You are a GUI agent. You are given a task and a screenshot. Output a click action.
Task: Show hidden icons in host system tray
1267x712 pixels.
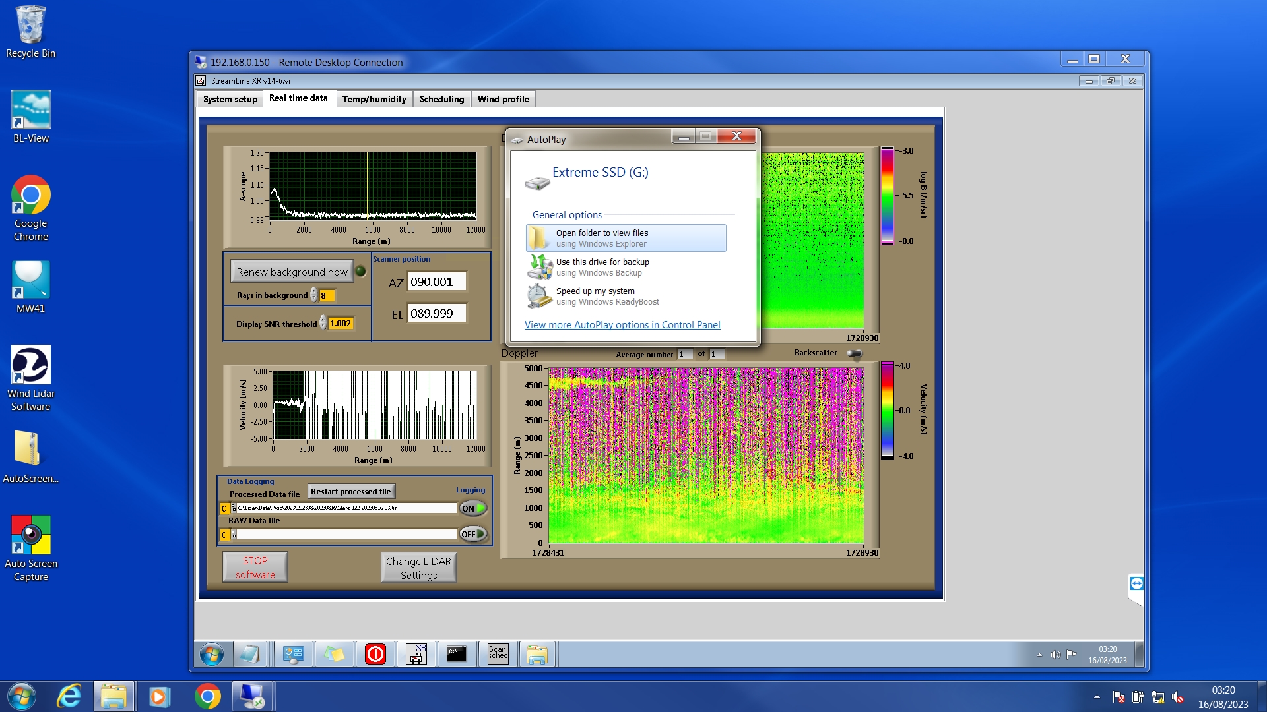coord(1097,697)
